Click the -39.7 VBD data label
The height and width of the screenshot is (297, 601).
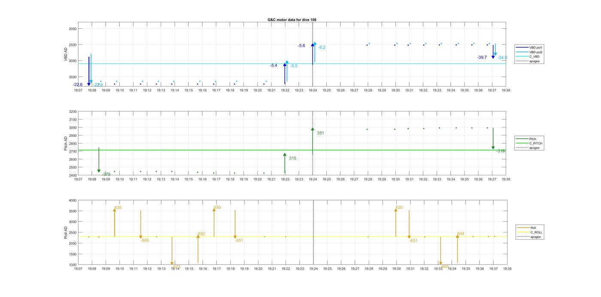pyautogui.click(x=482, y=57)
